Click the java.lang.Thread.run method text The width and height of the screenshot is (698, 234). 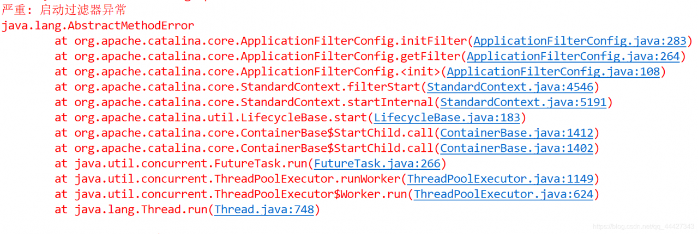click(x=141, y=210)
